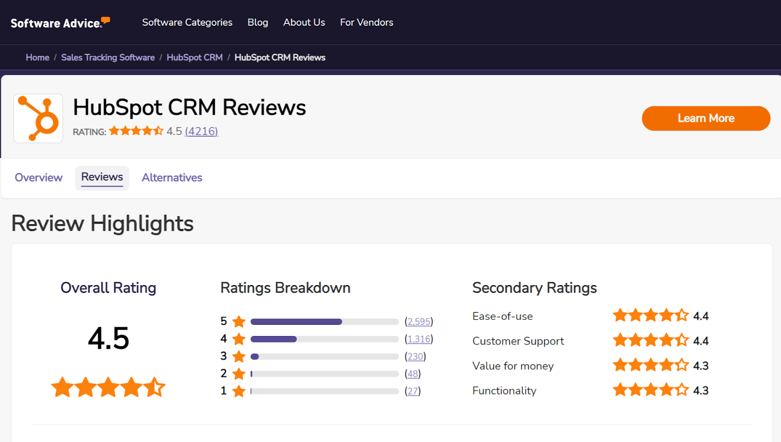781x442 pixels.
Task: Click the star next to the 3-star row
Action: pyautogui.click(x=239, y=357)
